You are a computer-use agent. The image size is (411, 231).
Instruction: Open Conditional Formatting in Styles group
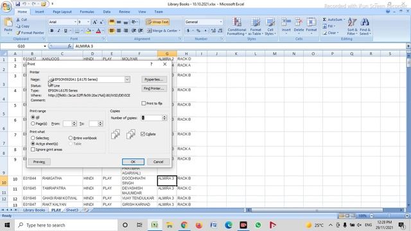point(236,26)
